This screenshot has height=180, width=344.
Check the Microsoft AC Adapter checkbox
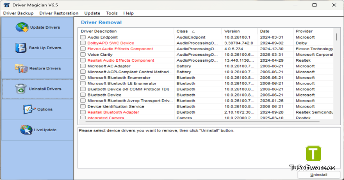coord(83,66)
